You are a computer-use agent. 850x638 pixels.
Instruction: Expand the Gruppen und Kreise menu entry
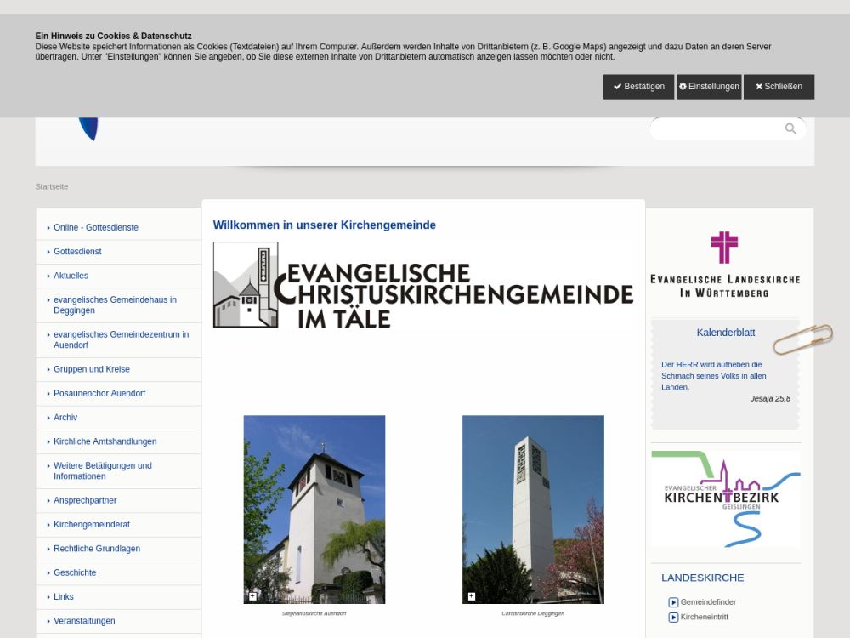pyautogui.click(x=92, y=369)
